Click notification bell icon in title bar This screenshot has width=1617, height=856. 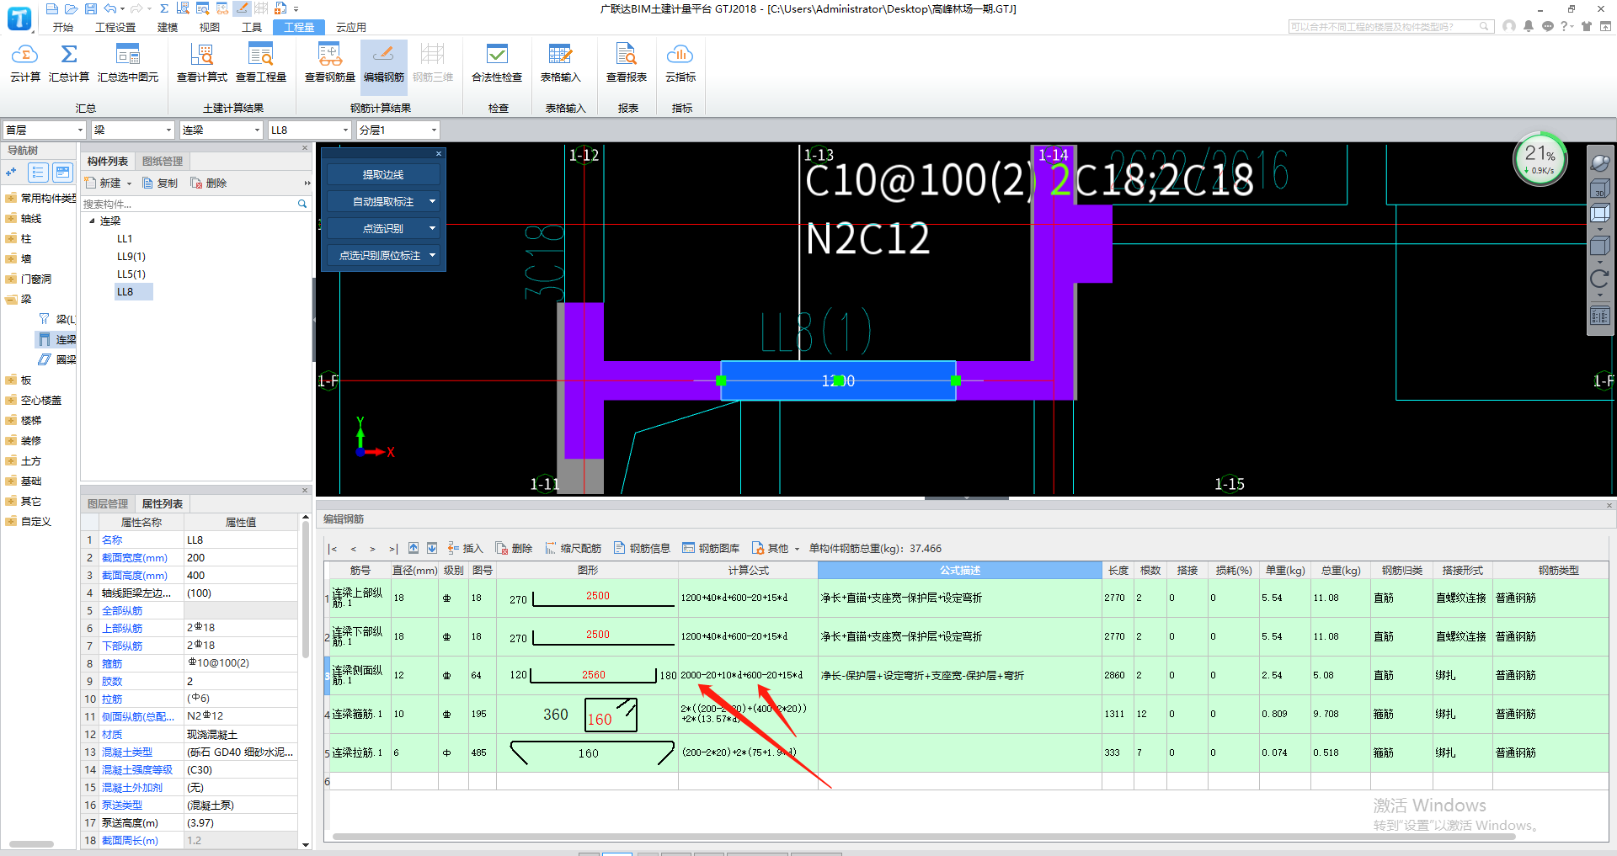pos(1529,26)
